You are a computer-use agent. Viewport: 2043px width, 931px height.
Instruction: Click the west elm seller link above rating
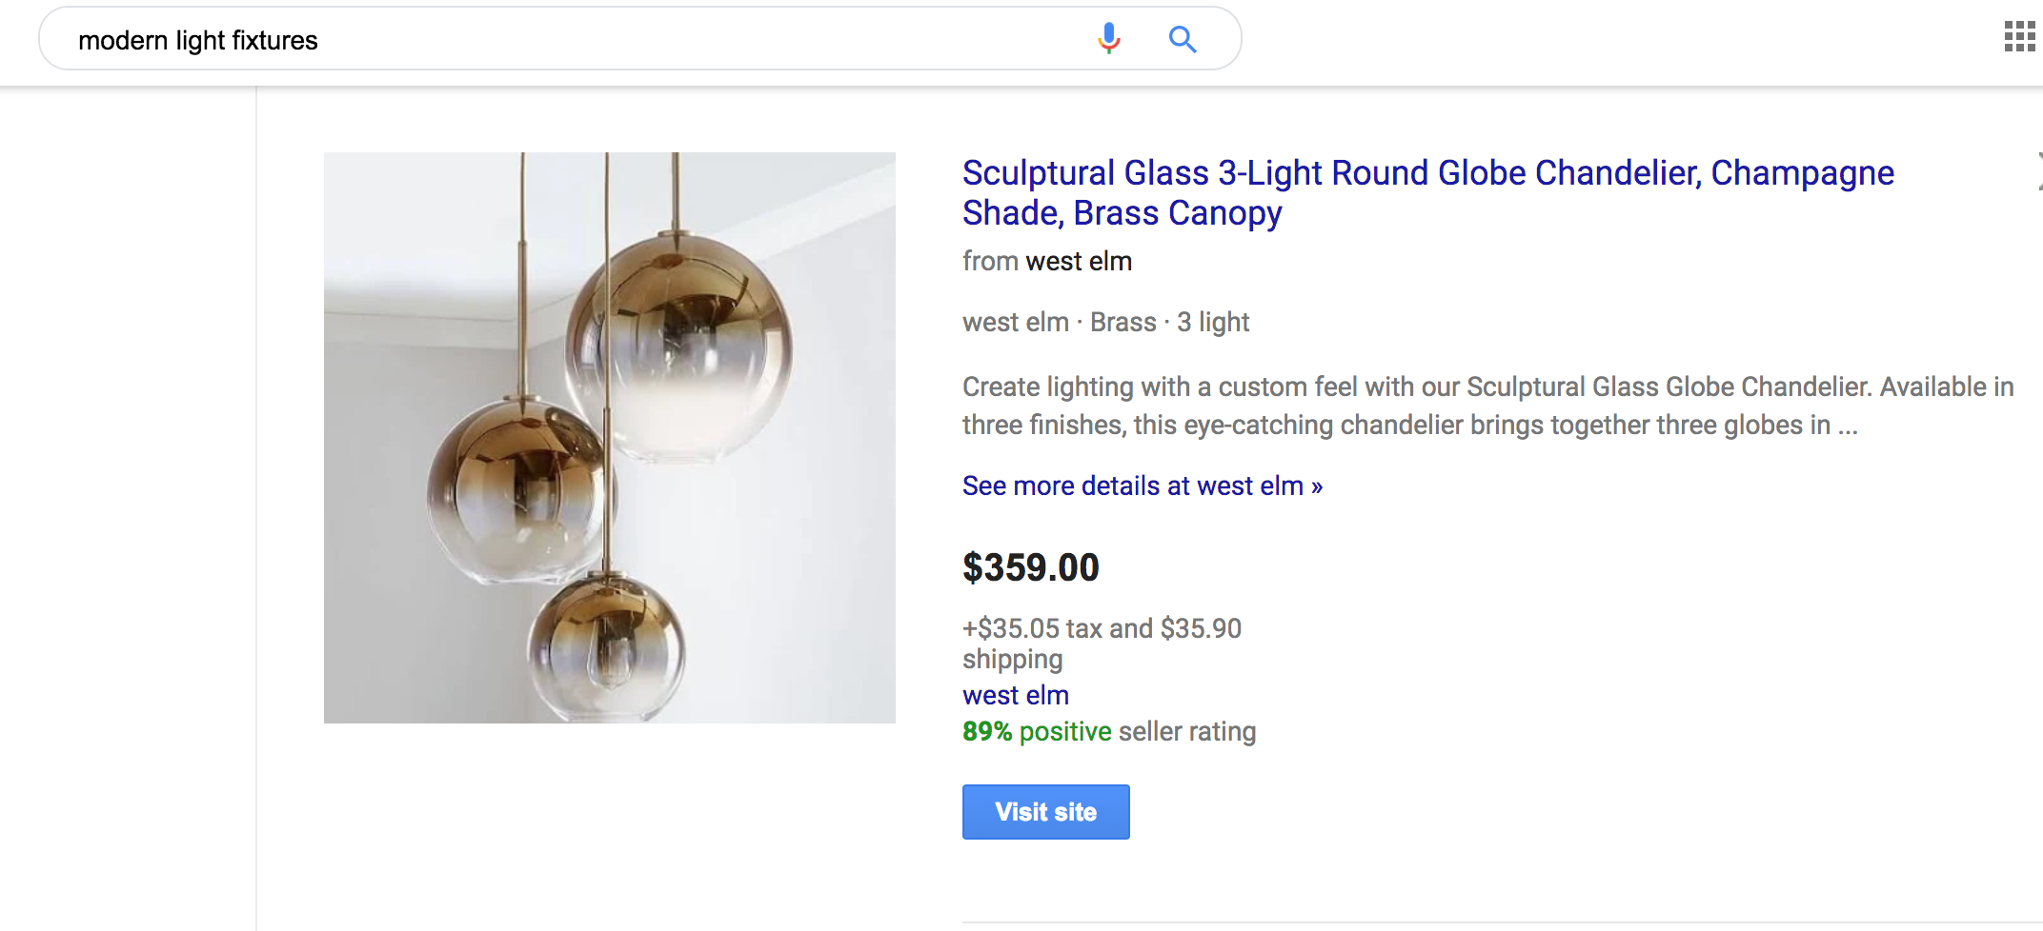click(x=1016, y=695)
